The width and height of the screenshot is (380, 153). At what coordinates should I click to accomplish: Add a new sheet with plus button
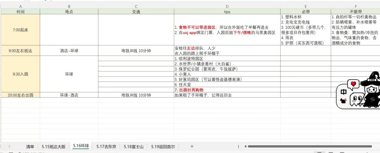pos(192,146)
